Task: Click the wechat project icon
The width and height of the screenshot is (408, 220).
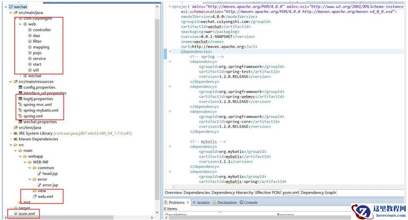Action: coord(10,7)
